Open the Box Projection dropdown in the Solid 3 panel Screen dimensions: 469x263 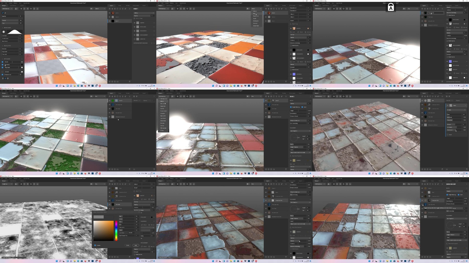coord(300,131)
